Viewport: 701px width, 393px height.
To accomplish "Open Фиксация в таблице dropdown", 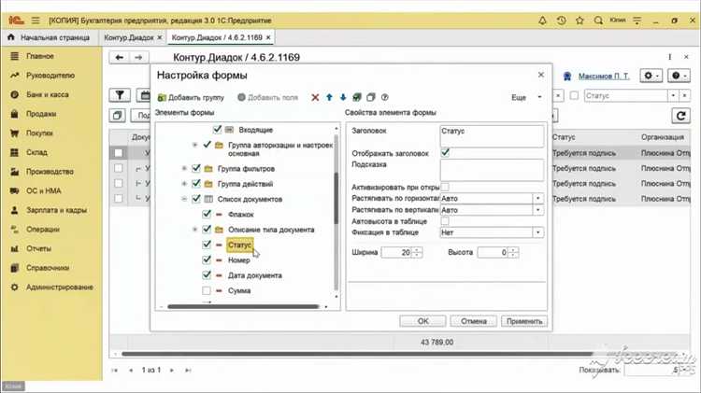I will [x=537, y=232].
